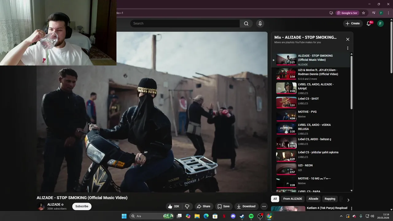Open the Windows Start menu
Viewport: 393px width, 221px height.
pos(124,216)
